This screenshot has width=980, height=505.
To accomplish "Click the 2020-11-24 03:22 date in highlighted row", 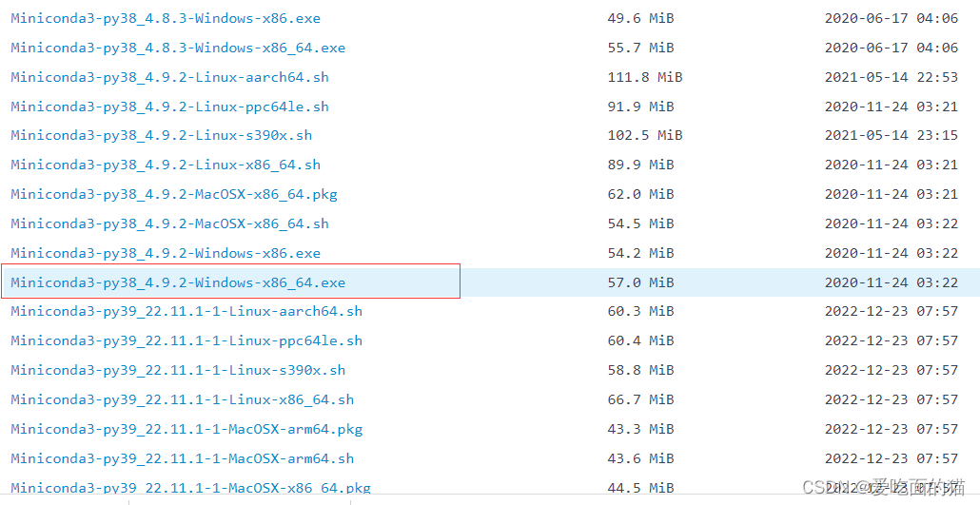I will (891, 282).
